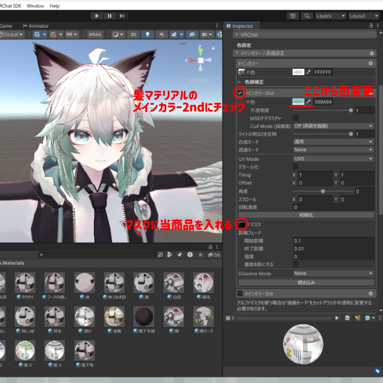Disable the メインカラー2nd checkbox

click(240, 92)
